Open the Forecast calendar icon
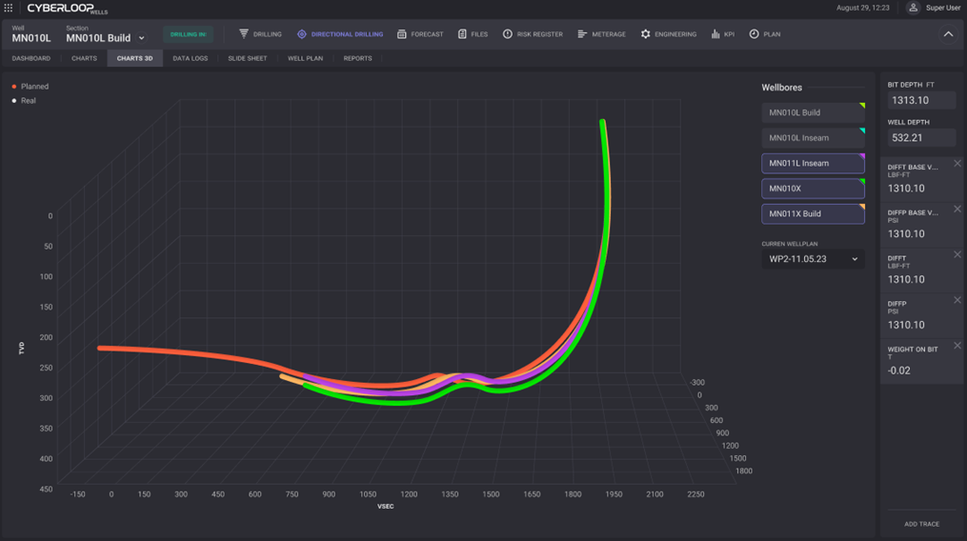Viewport: 967px width, 541px height. click(x=402, y=34)
